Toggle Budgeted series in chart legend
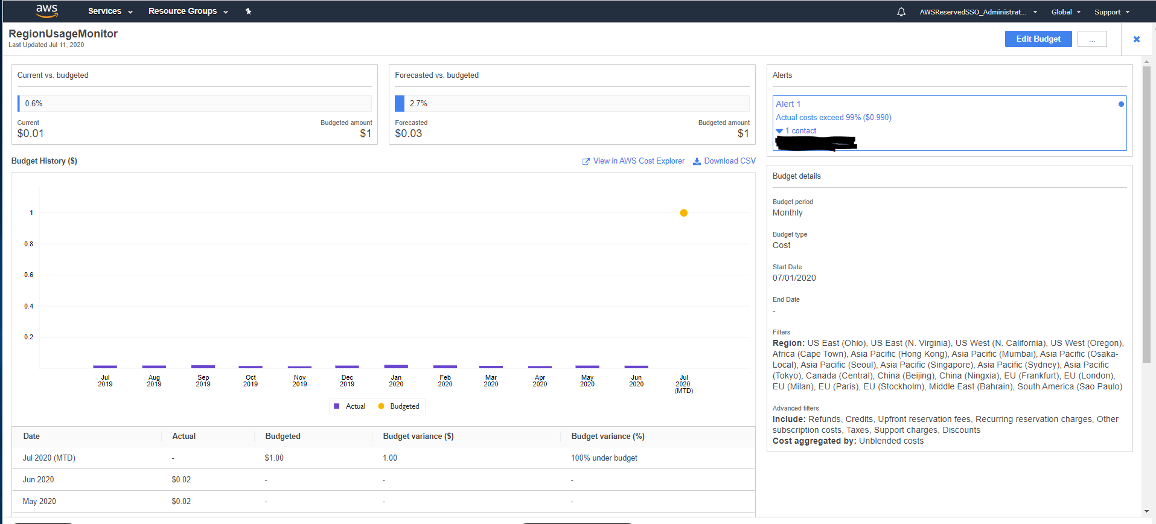This screenshot has width=1156, height=524. point(398,406)
